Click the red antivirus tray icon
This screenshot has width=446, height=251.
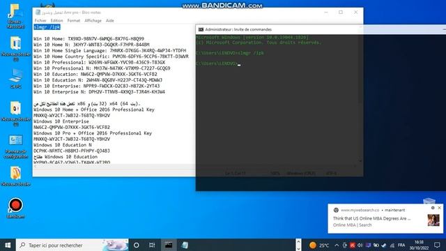353,245
